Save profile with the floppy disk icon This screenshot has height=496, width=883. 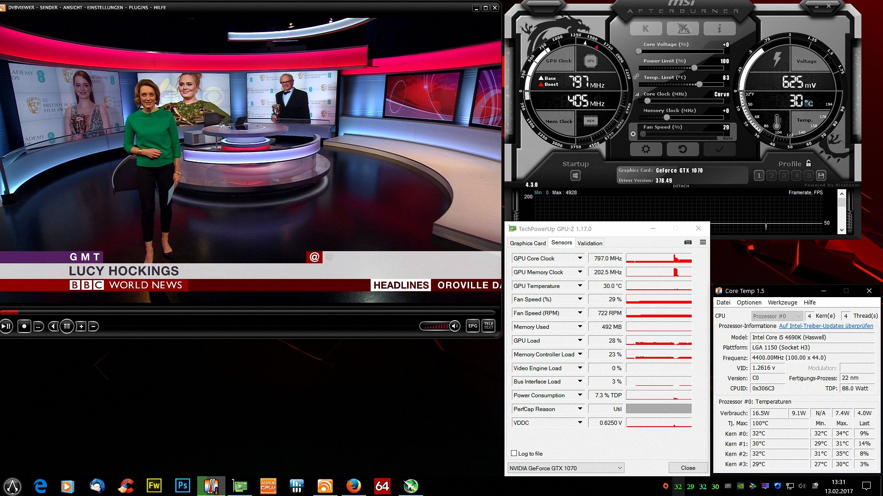click(821, 175)
